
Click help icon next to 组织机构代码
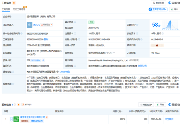coord(141,39)
